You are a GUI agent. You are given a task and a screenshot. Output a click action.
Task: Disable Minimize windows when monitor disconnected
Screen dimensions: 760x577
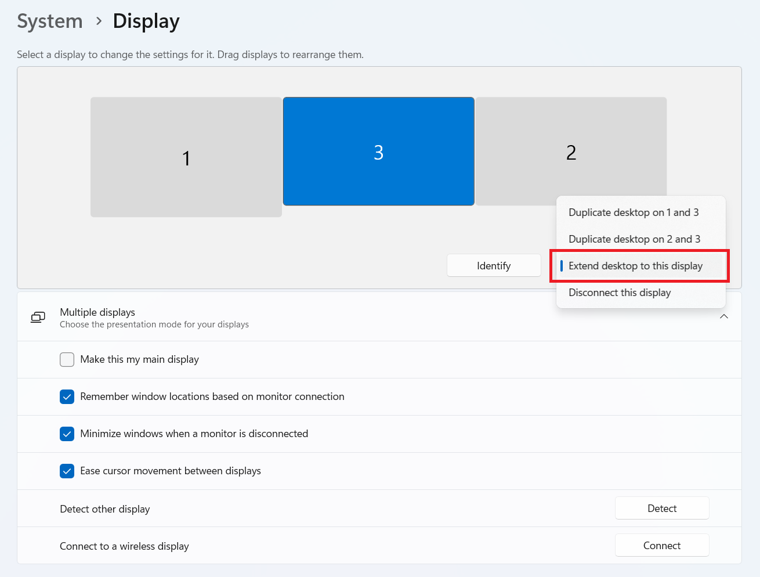(67, 434)
